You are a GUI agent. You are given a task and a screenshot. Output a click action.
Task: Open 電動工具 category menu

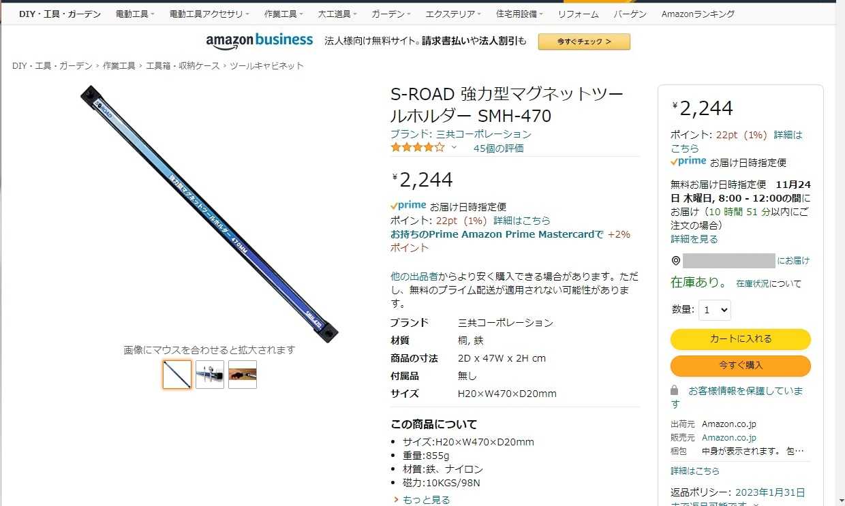pyautogui.click(x=135, y=14)
